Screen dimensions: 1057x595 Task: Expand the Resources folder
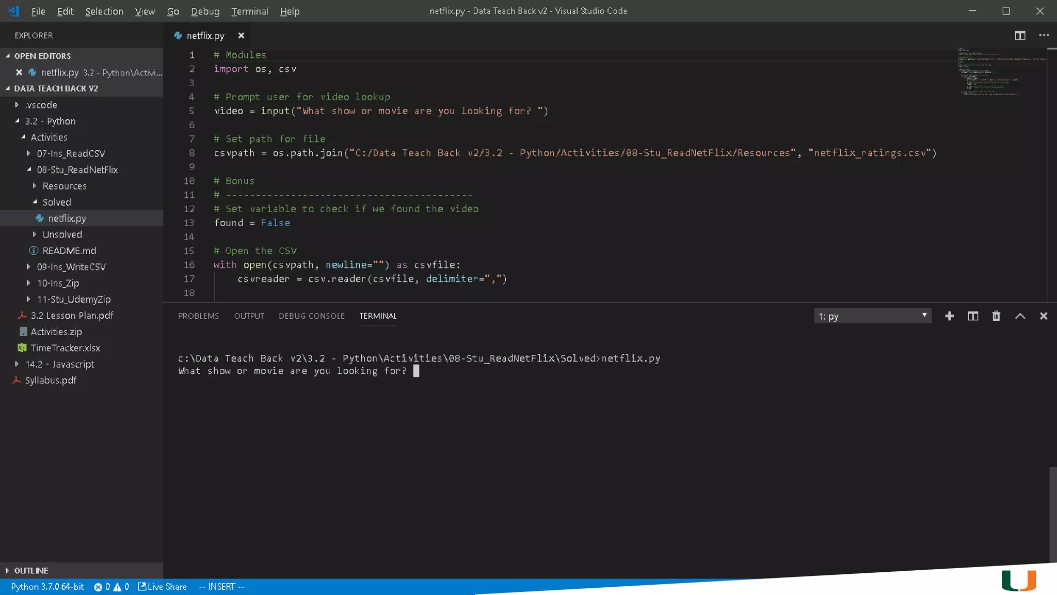click(64, 186)
